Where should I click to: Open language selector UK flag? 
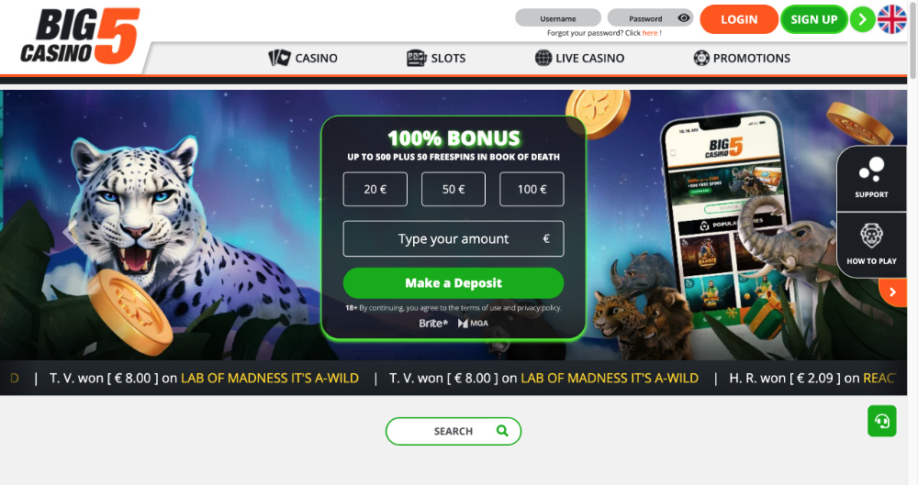tap(891, 19)
